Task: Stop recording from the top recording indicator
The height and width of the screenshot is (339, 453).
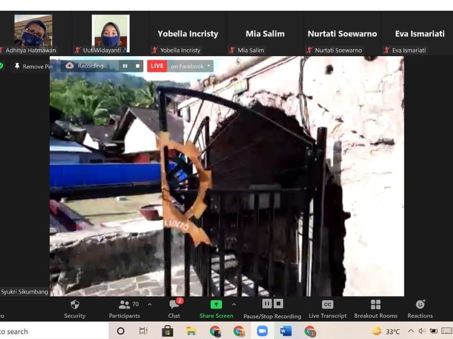Action: coord(138,66)
